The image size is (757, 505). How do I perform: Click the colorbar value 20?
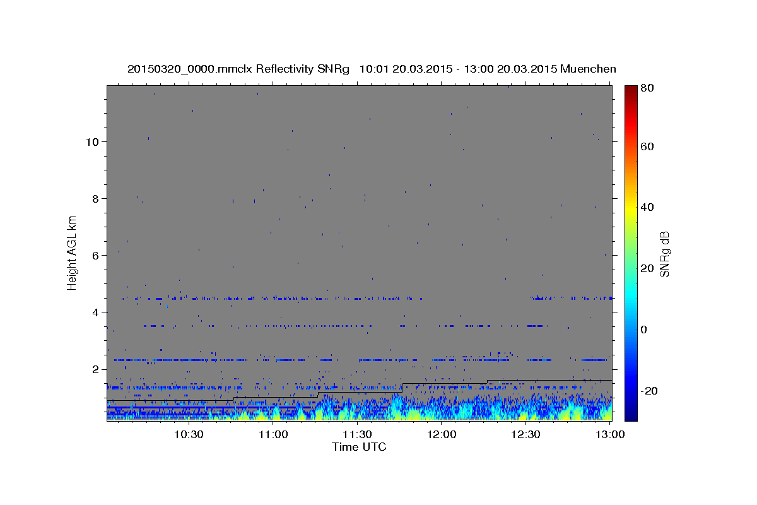click(x=648, y=268)
